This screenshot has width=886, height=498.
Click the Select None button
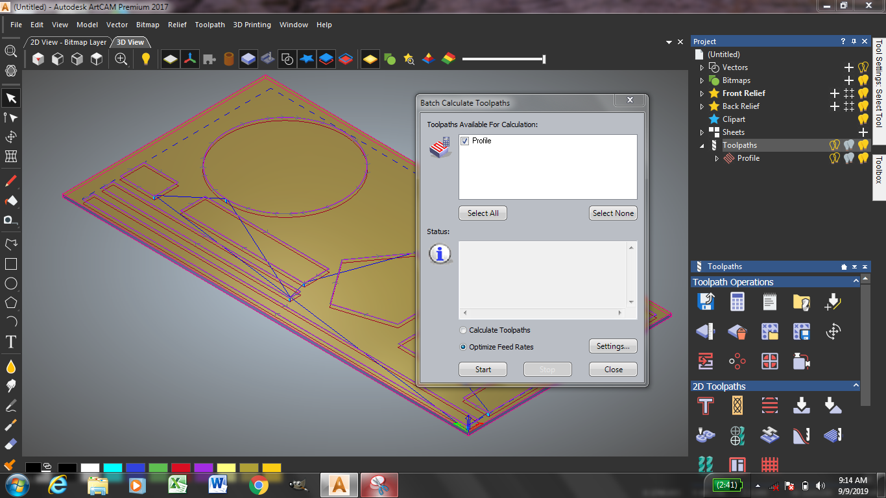[x=613, y=213]
